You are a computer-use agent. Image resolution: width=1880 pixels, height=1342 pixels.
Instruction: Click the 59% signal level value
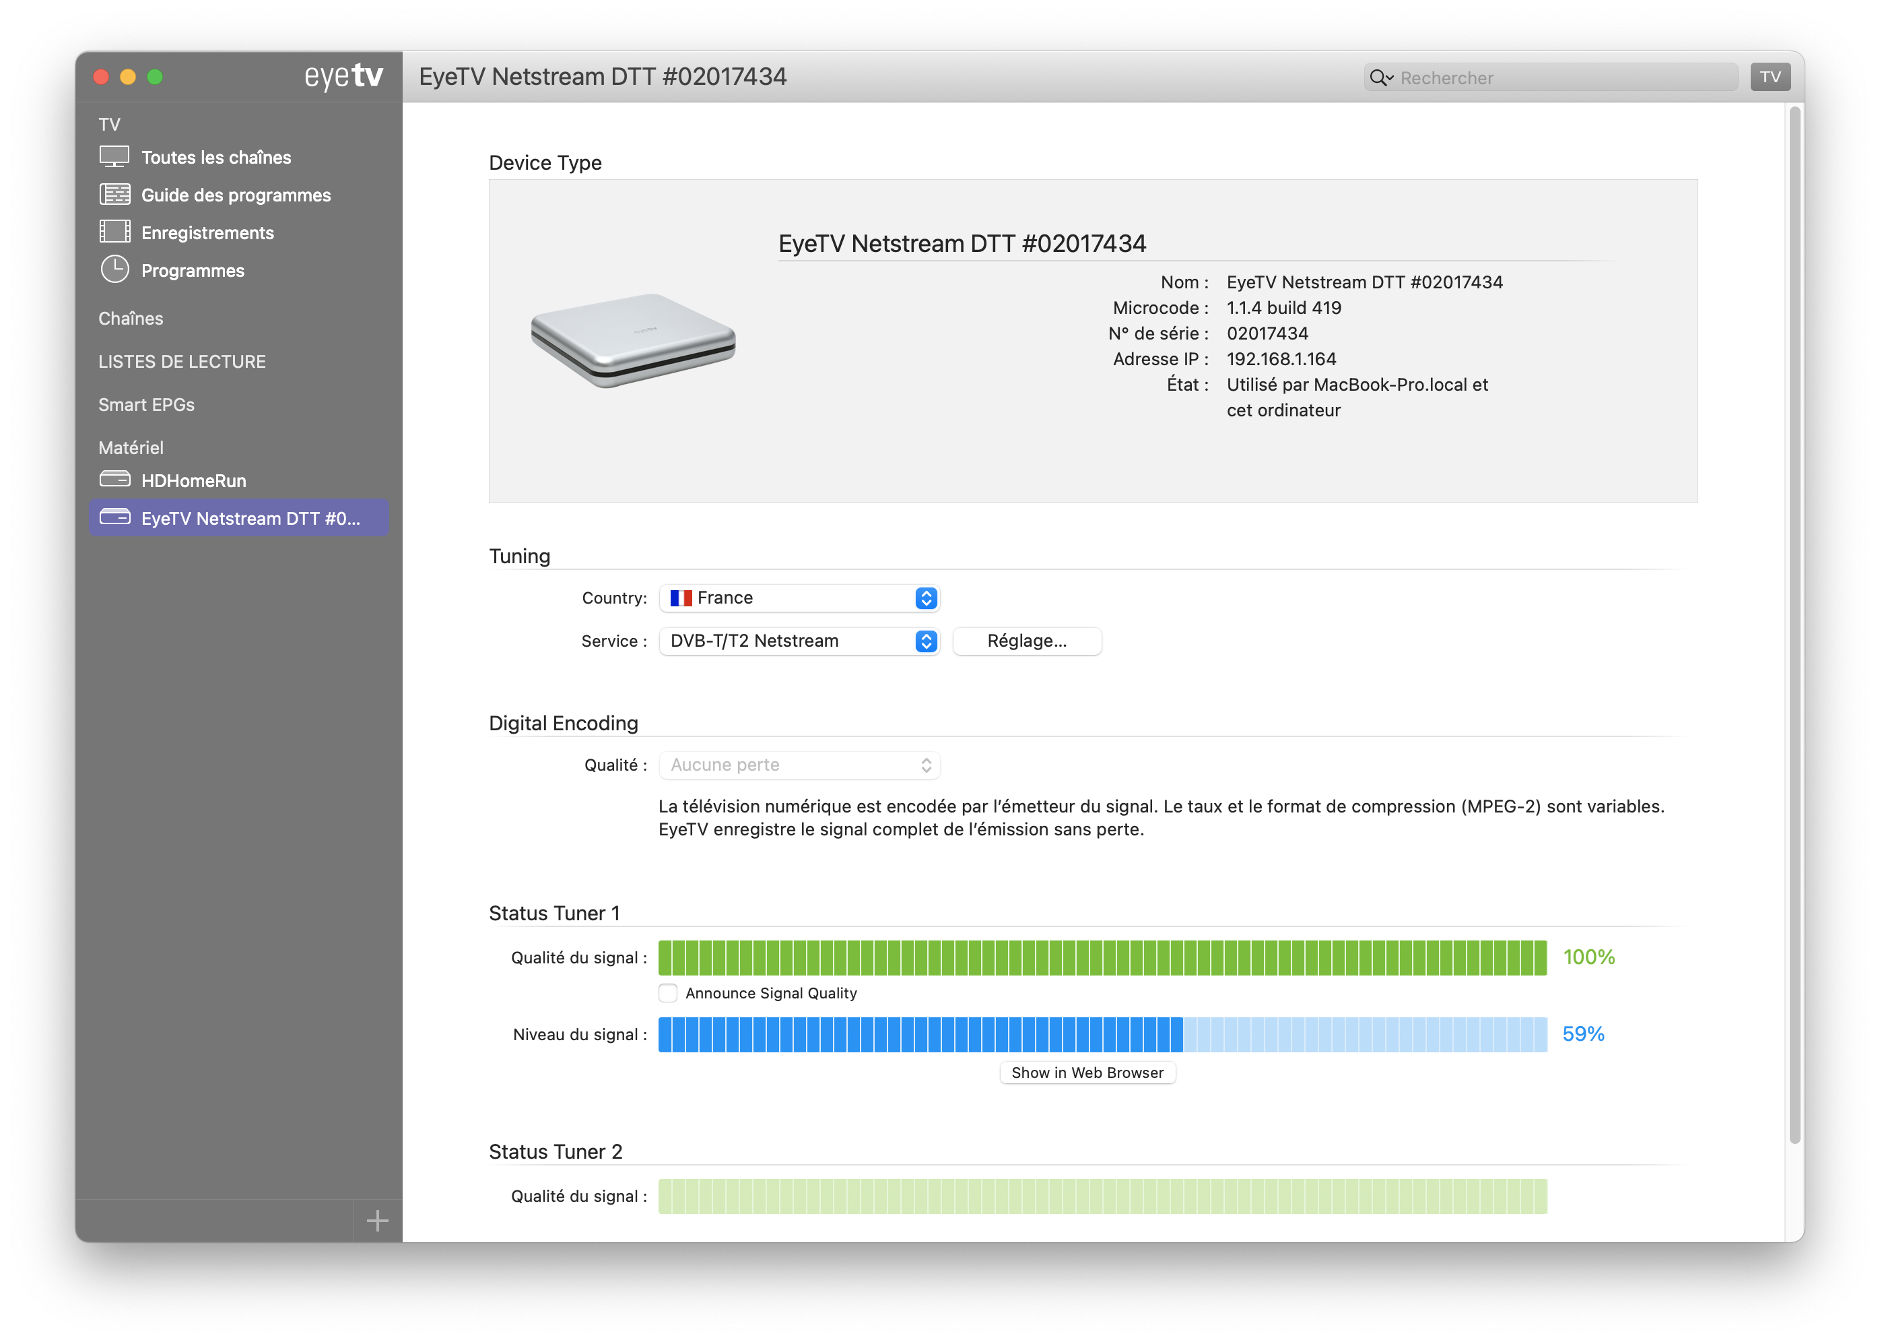coord(1582,1033)
